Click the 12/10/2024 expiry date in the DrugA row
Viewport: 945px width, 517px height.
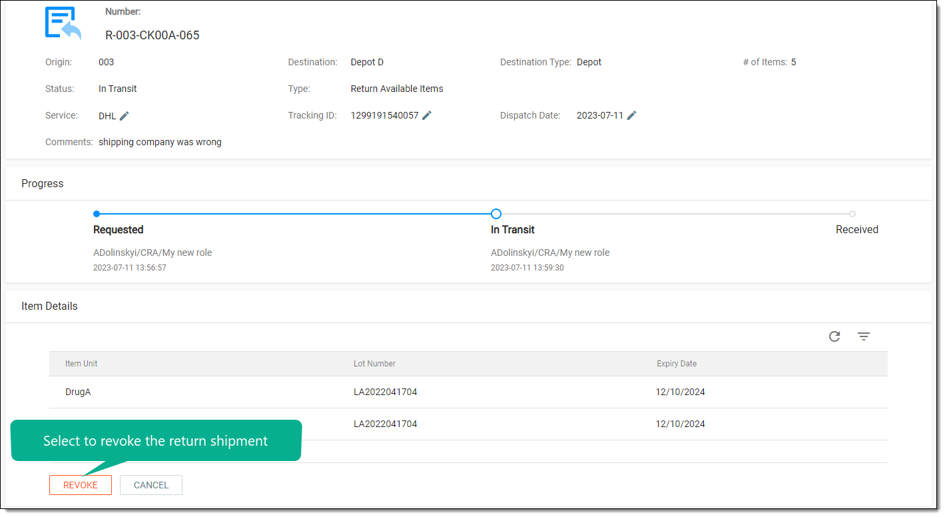tap(681, 392)
